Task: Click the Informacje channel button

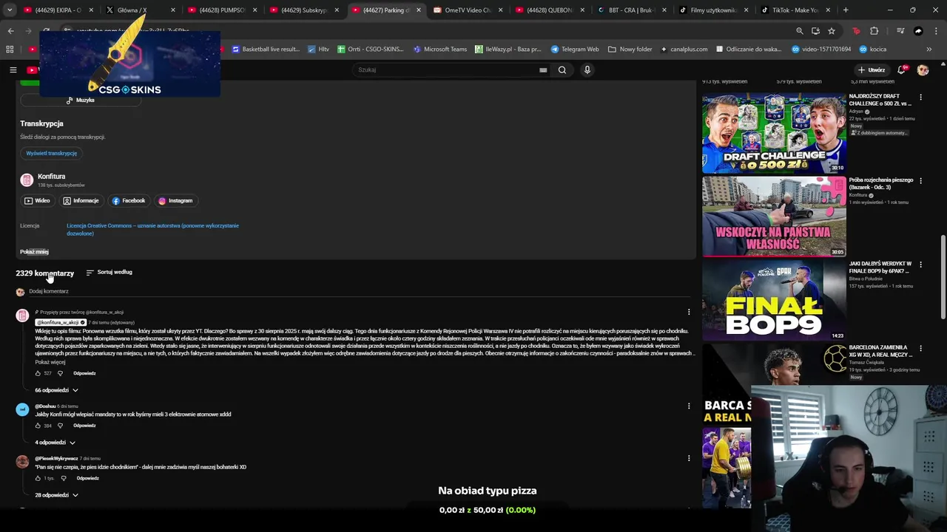Action: (81, 200)
